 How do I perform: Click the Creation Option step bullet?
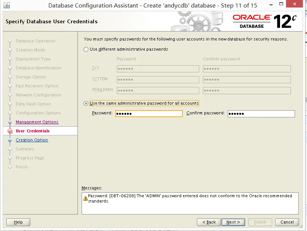(x=10, y=140)
